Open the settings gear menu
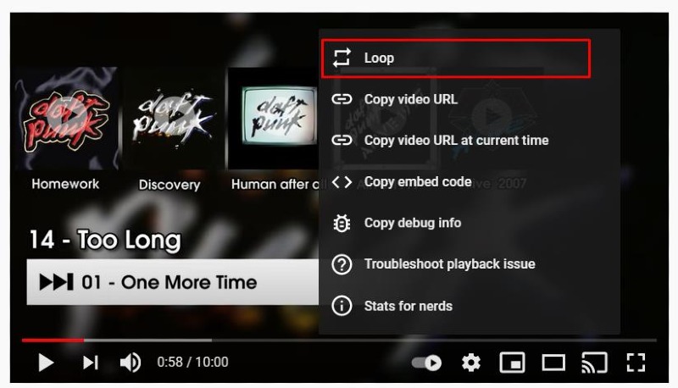The image size is (678, 388). click(471, 363)
